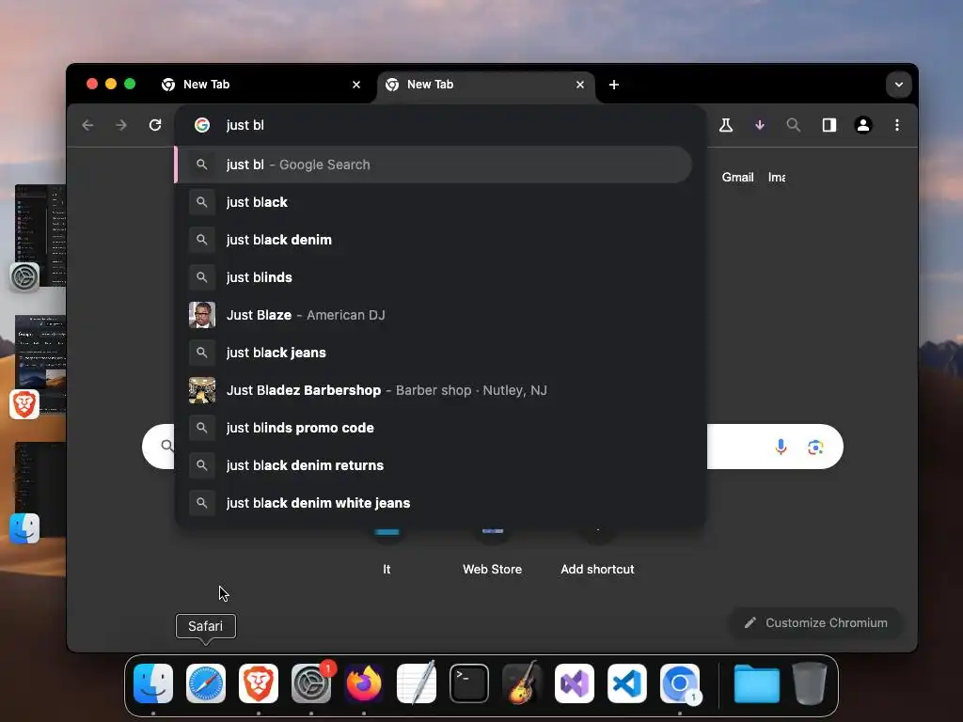Open Finder from the dock
The image size is (963, 722).
(x=153, y=683)
